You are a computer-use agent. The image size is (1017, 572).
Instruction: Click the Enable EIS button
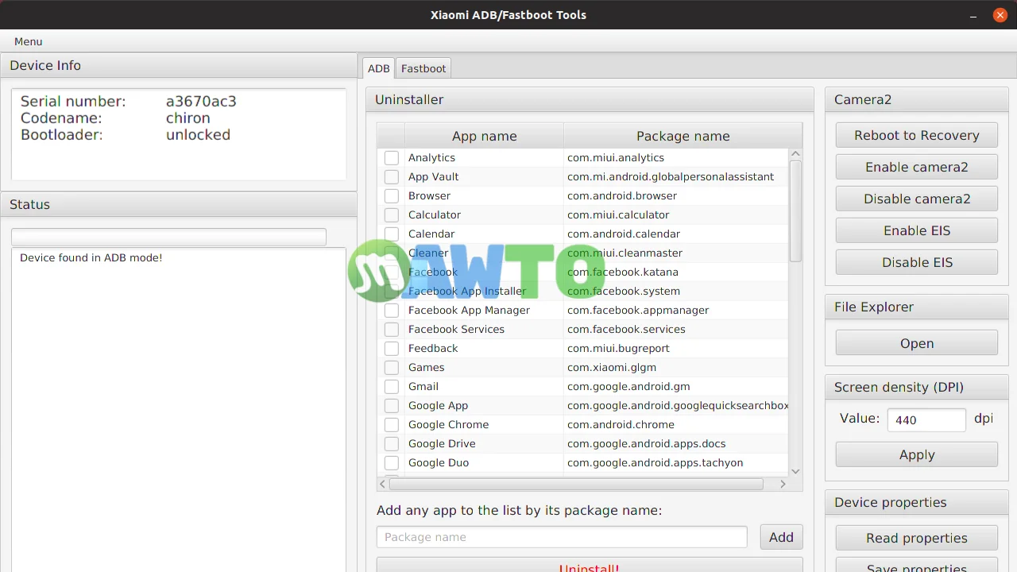tap(917, 230)
